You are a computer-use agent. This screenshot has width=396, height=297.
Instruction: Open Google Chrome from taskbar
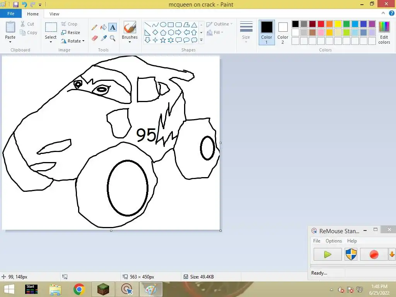[x=79, y=289]
